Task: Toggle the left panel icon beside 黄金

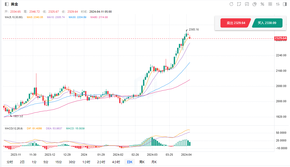Action: click(x=6, y=4)
